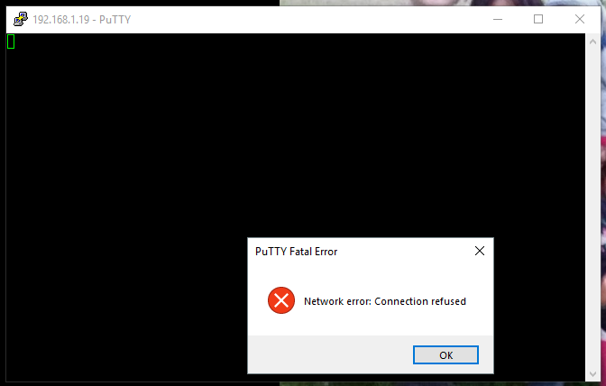Screen dimensions: 606x386
Task: Click the wallpaper strip above the PuTTY window
Action: click(x=441, y=3)
